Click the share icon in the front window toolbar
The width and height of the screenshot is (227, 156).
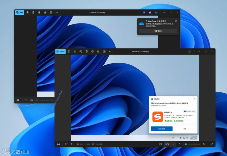point(98,51)
